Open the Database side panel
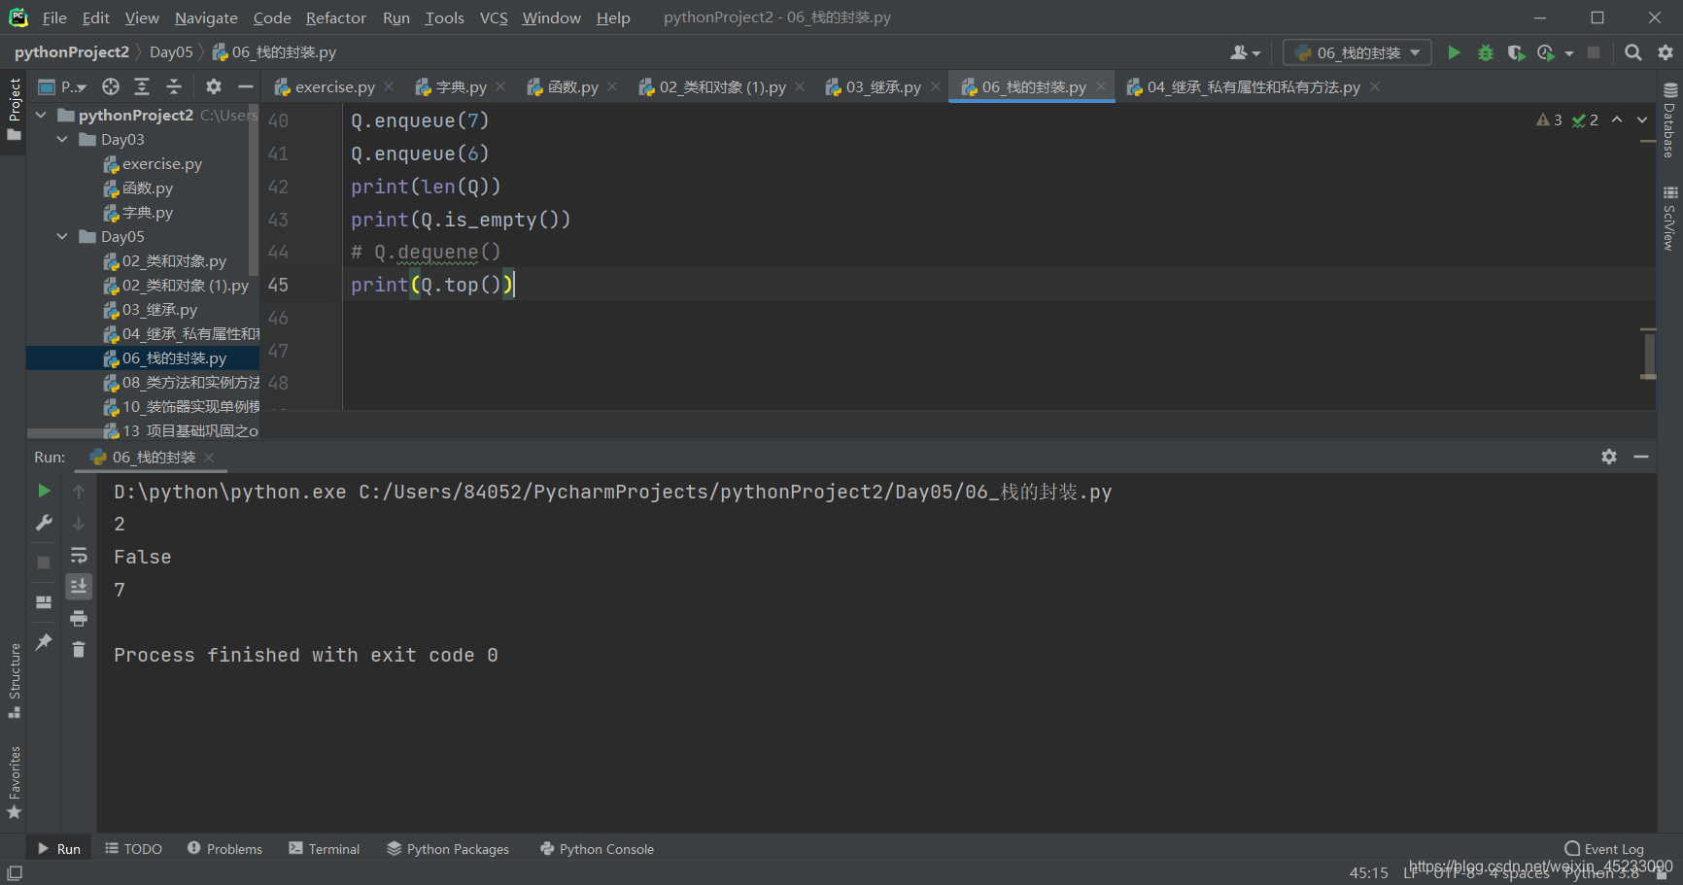 [x=1669, y=120]
